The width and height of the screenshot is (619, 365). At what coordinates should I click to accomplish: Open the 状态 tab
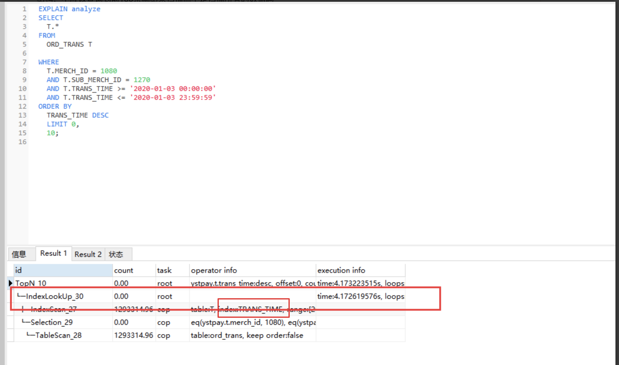pos(116,254)
